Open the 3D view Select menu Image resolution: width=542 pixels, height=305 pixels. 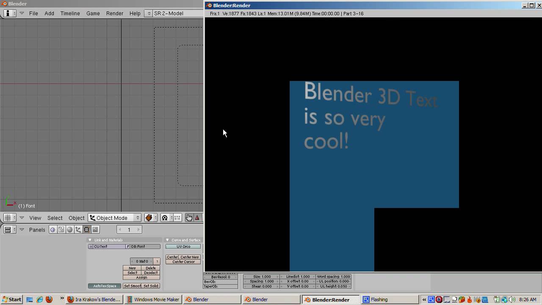coord(55,218)
